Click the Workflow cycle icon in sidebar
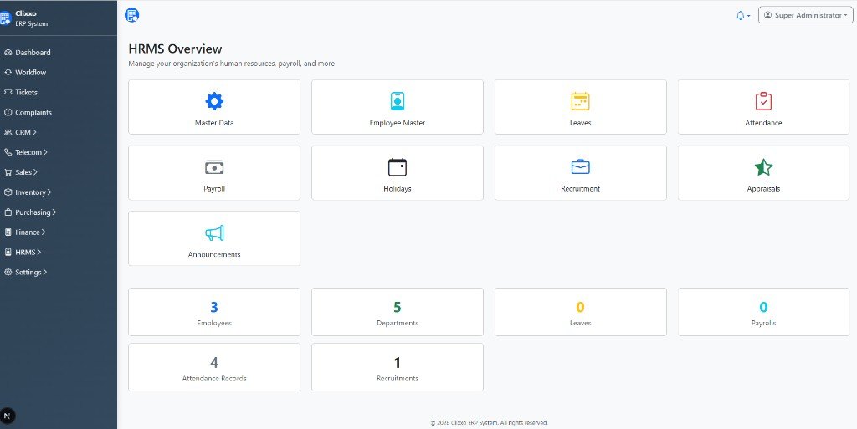The width and height of the screenshot is (857, 429). tap(8, 72)
